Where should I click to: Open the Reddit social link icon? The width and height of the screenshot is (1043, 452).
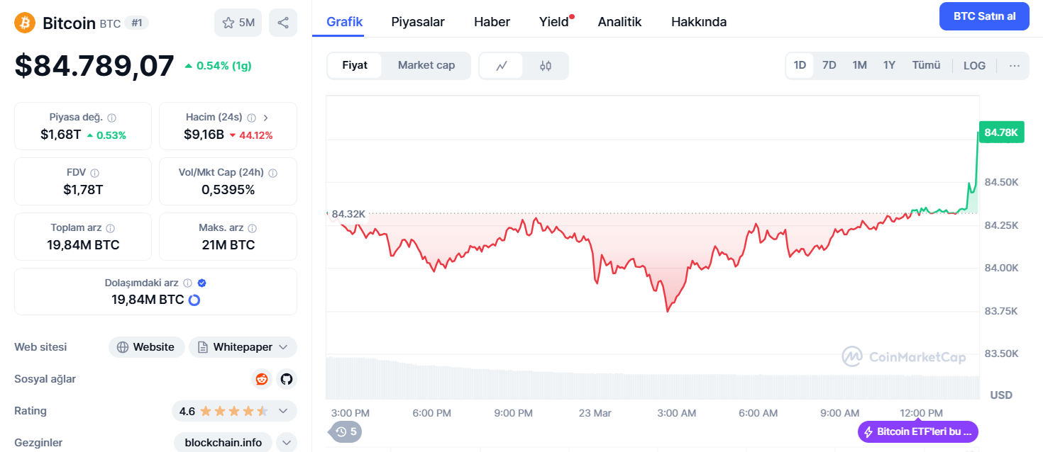(262, 379)
